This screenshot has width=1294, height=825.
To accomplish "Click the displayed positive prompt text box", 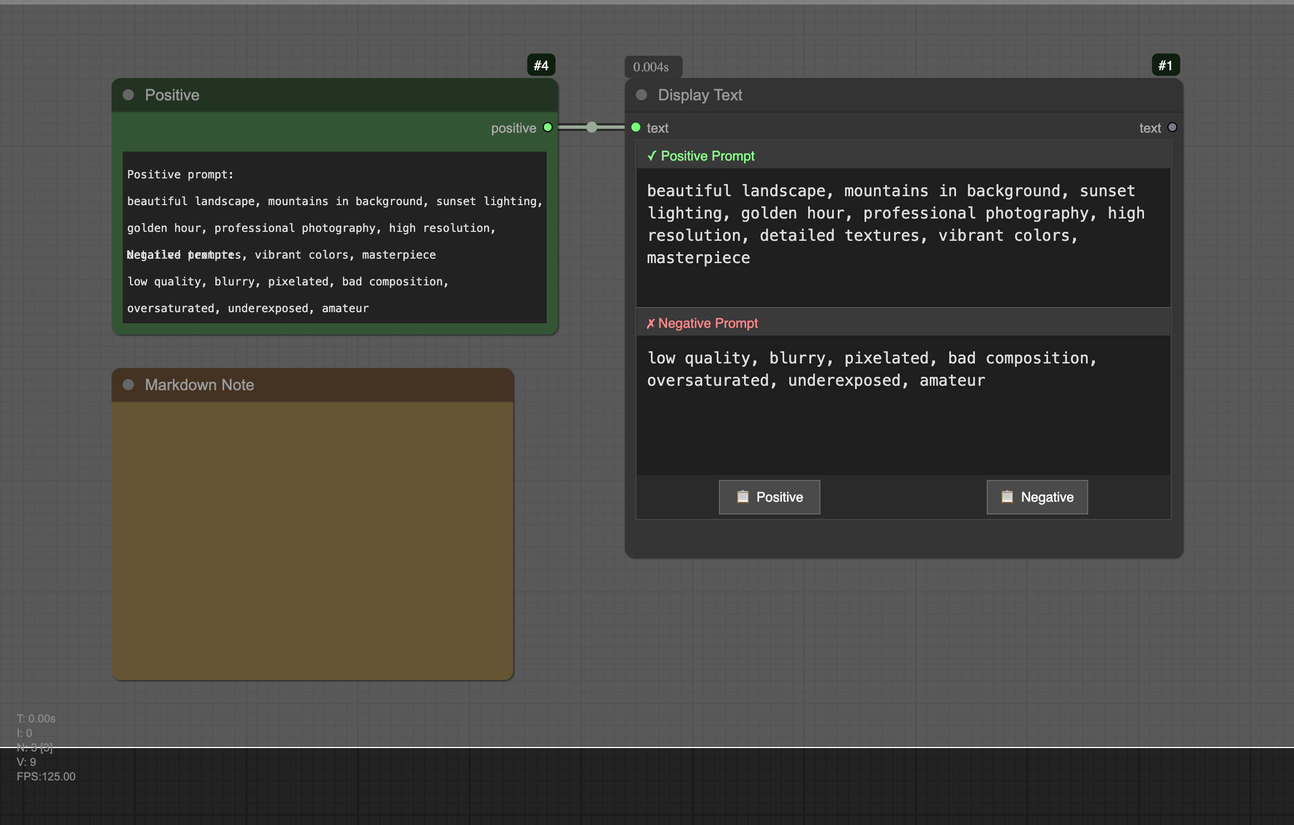I will 904,237.
